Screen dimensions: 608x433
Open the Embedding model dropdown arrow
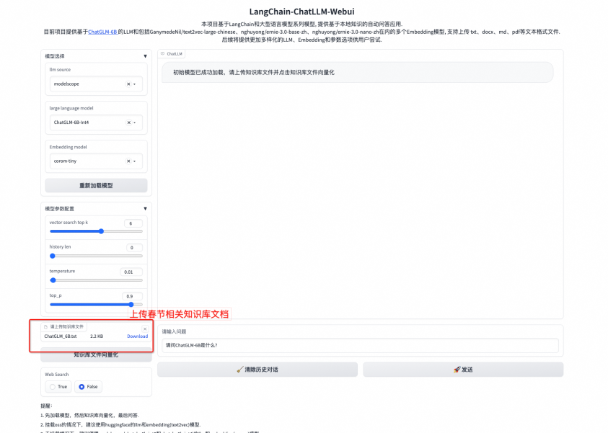[x=135, y=161]
